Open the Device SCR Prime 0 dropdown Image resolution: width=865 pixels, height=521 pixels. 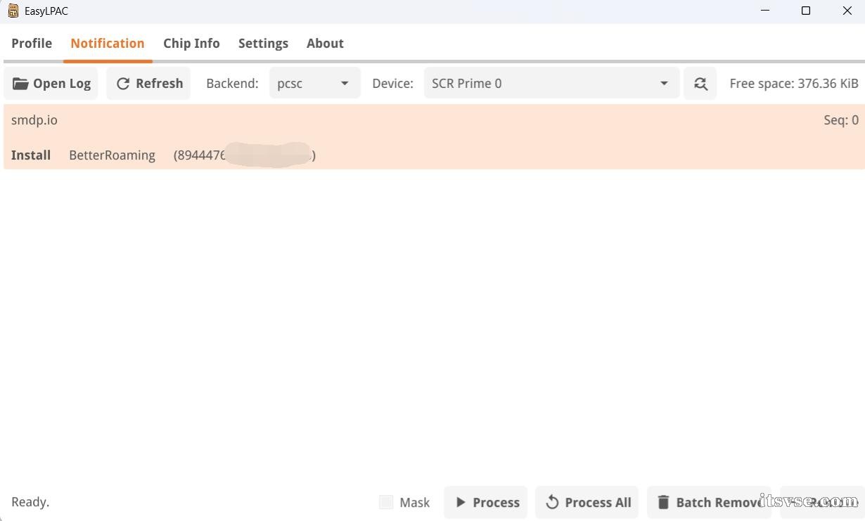pos(552,84)
